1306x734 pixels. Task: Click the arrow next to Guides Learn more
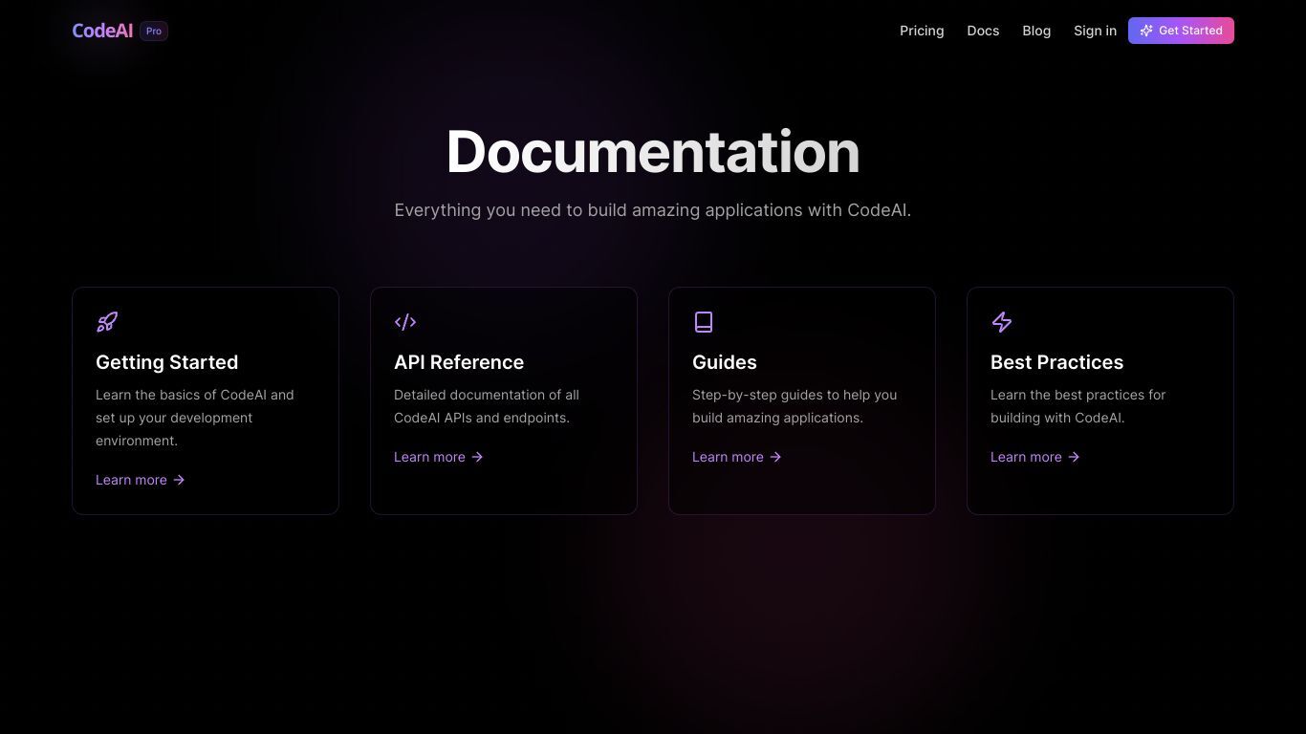775,457
